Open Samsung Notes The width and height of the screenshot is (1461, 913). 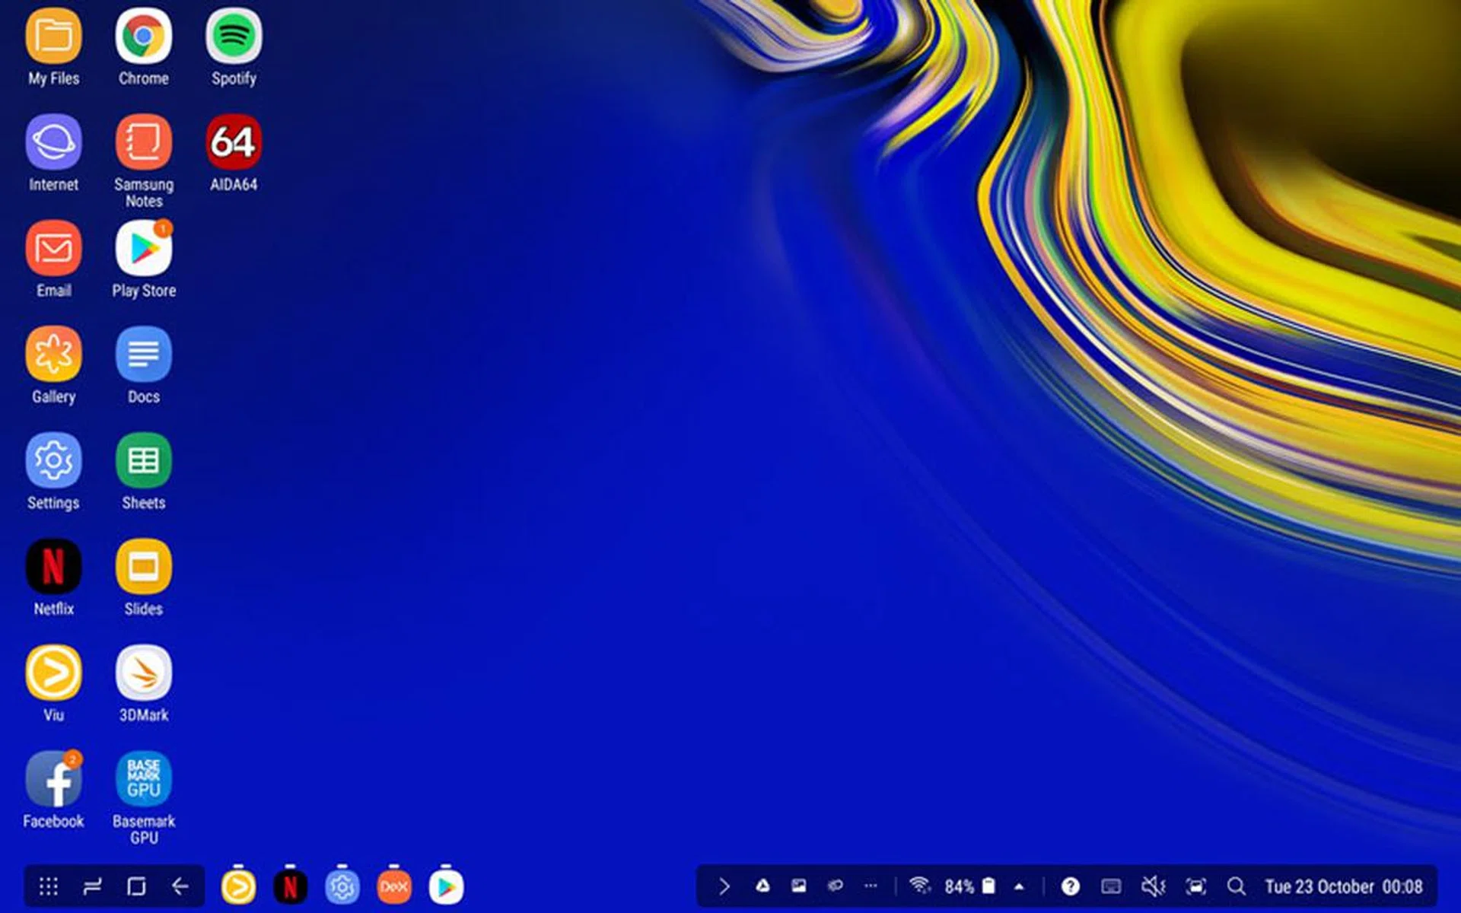click(144, 142)
